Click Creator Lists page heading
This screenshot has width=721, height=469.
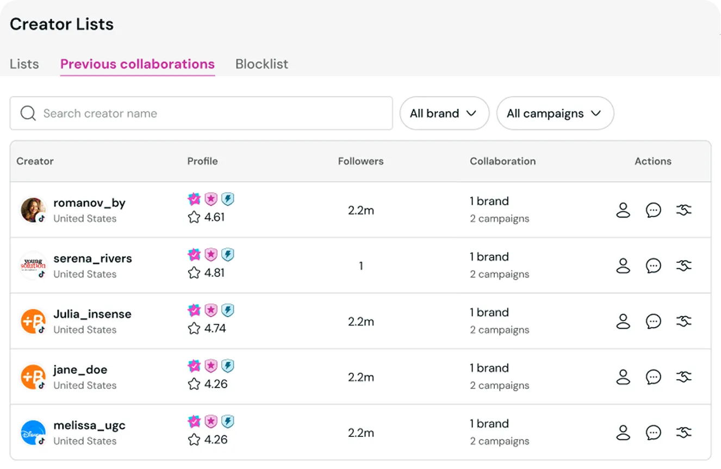[61, 24]
